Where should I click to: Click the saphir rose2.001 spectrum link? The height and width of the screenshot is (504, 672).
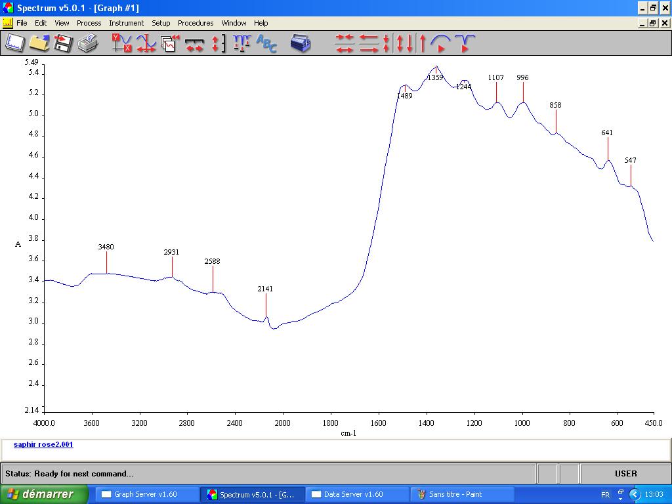(x=43, y=445)
